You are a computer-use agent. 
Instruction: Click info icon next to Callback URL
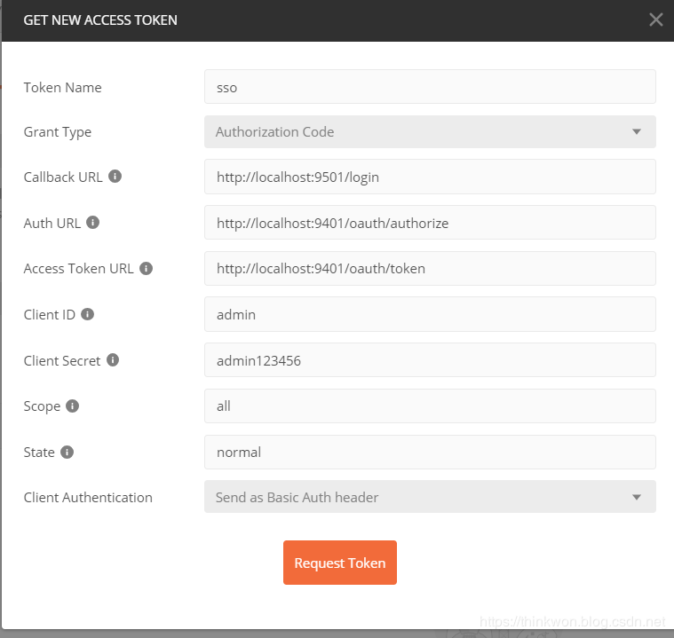coord(115,177)
